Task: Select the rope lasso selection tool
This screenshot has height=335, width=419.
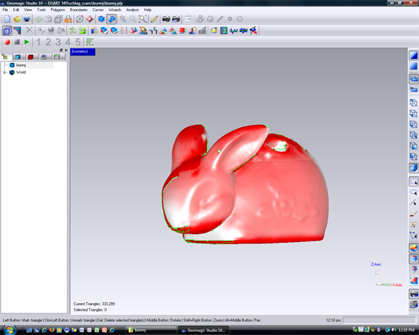Action: 414,224
